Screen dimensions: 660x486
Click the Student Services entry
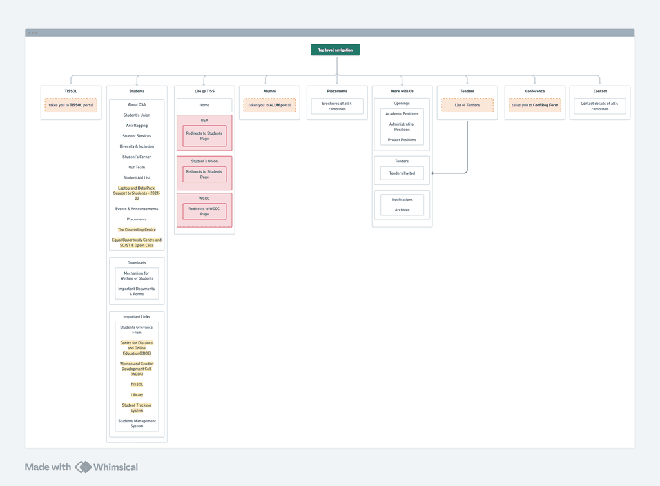[137, 136]
